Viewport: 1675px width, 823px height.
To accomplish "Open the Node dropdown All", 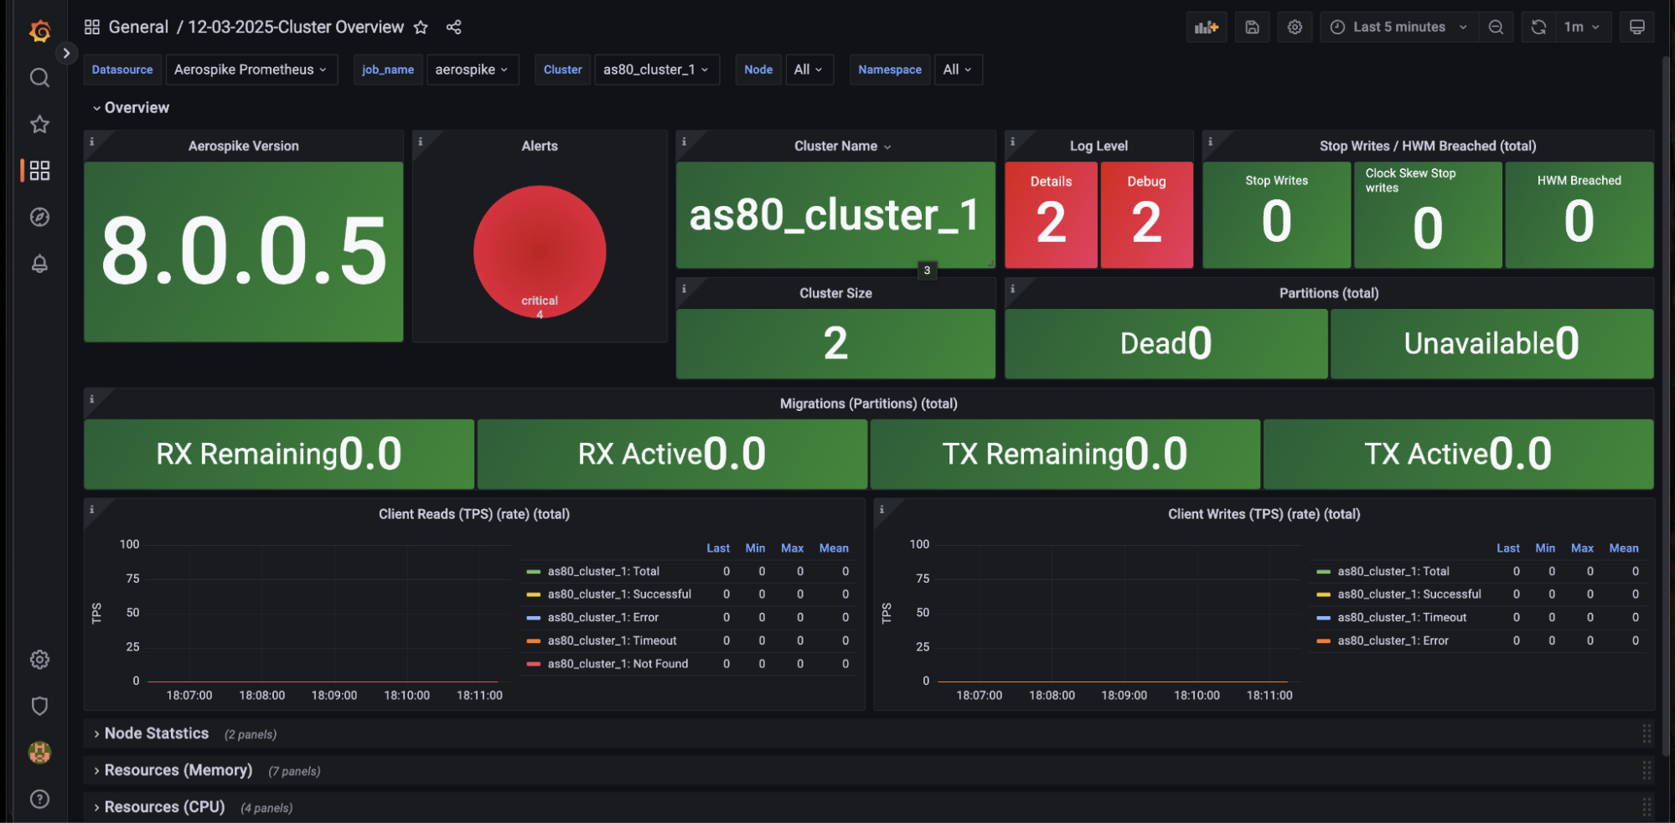I will 809,69.
